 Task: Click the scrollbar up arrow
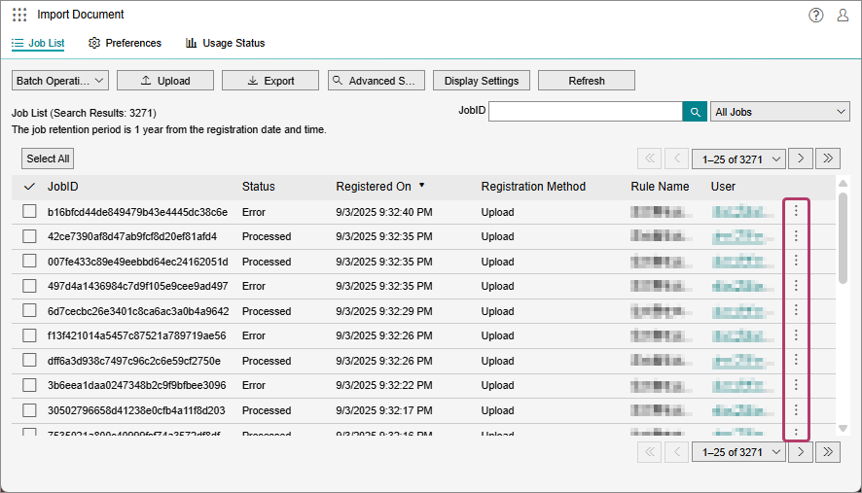pyautogui.click(x=843, y=183)
